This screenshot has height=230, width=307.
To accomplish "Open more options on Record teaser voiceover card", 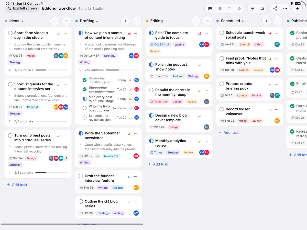I will coord(277,109).
